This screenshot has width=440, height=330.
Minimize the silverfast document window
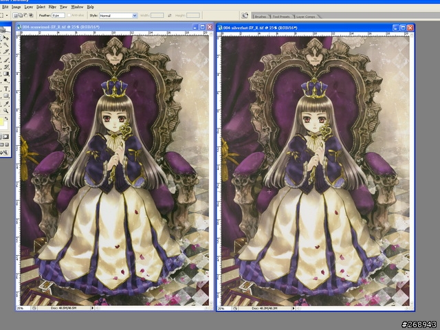(396, 27)
